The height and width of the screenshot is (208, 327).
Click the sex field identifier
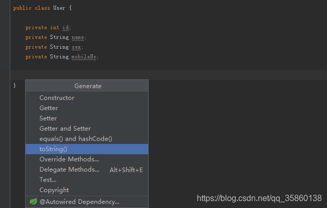click(76, 47)
